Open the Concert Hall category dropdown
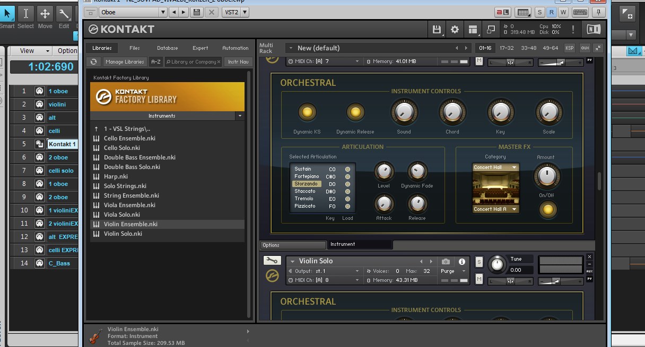Image resolution: width=645 pixels, height=347 pixels. click(x=495, y=167)
